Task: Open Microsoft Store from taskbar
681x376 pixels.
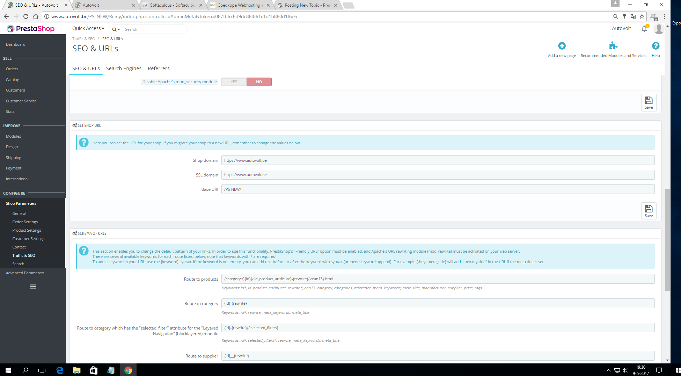Action: tap(94, 370)
